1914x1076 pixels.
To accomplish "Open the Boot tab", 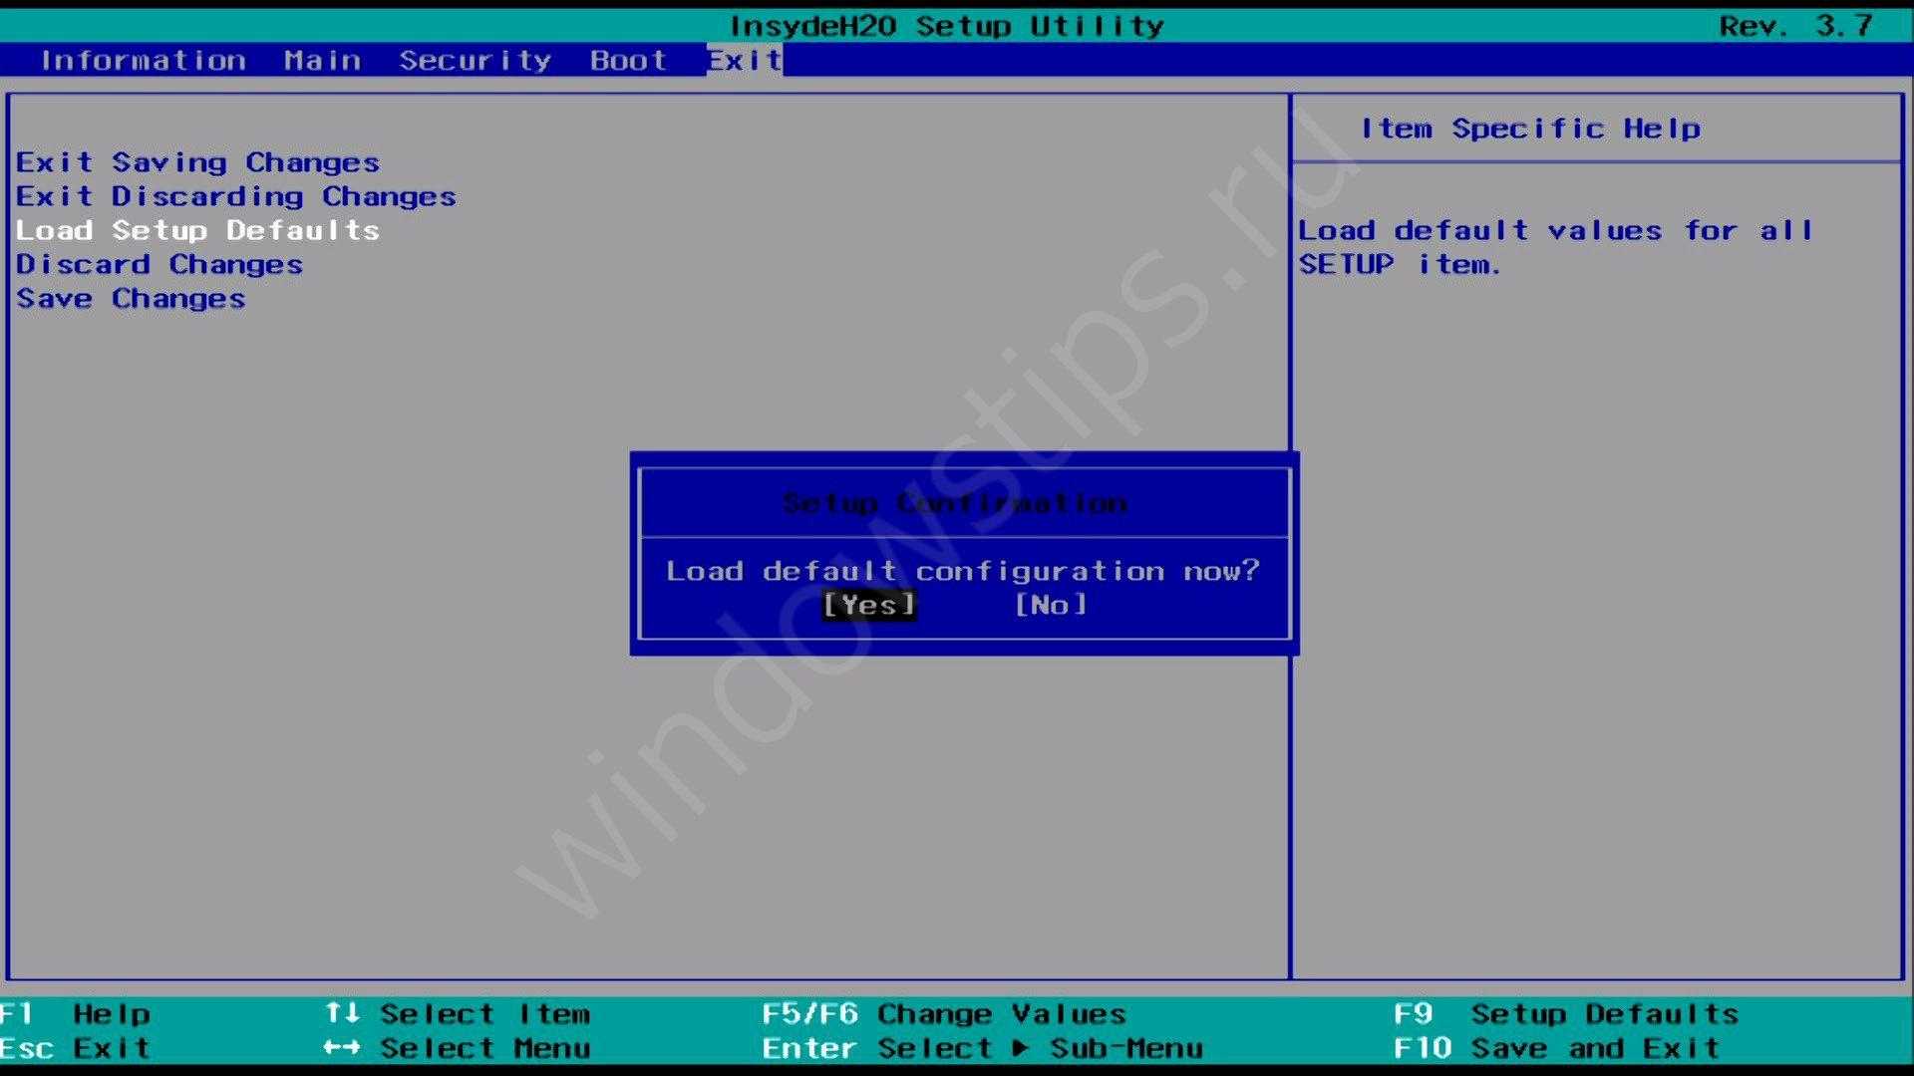I will click(628, 61).
